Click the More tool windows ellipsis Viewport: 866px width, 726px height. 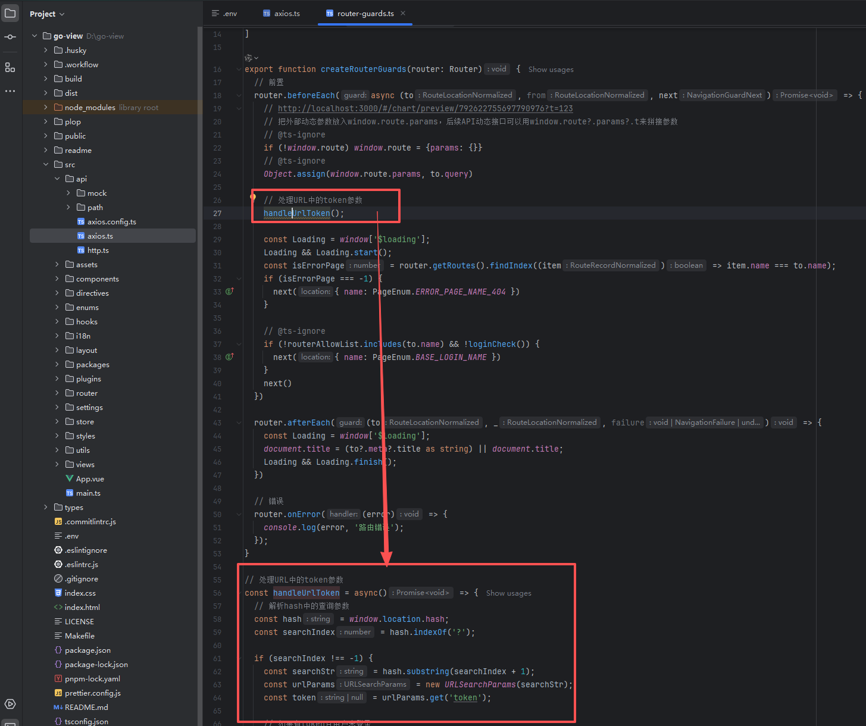(10, 91)
